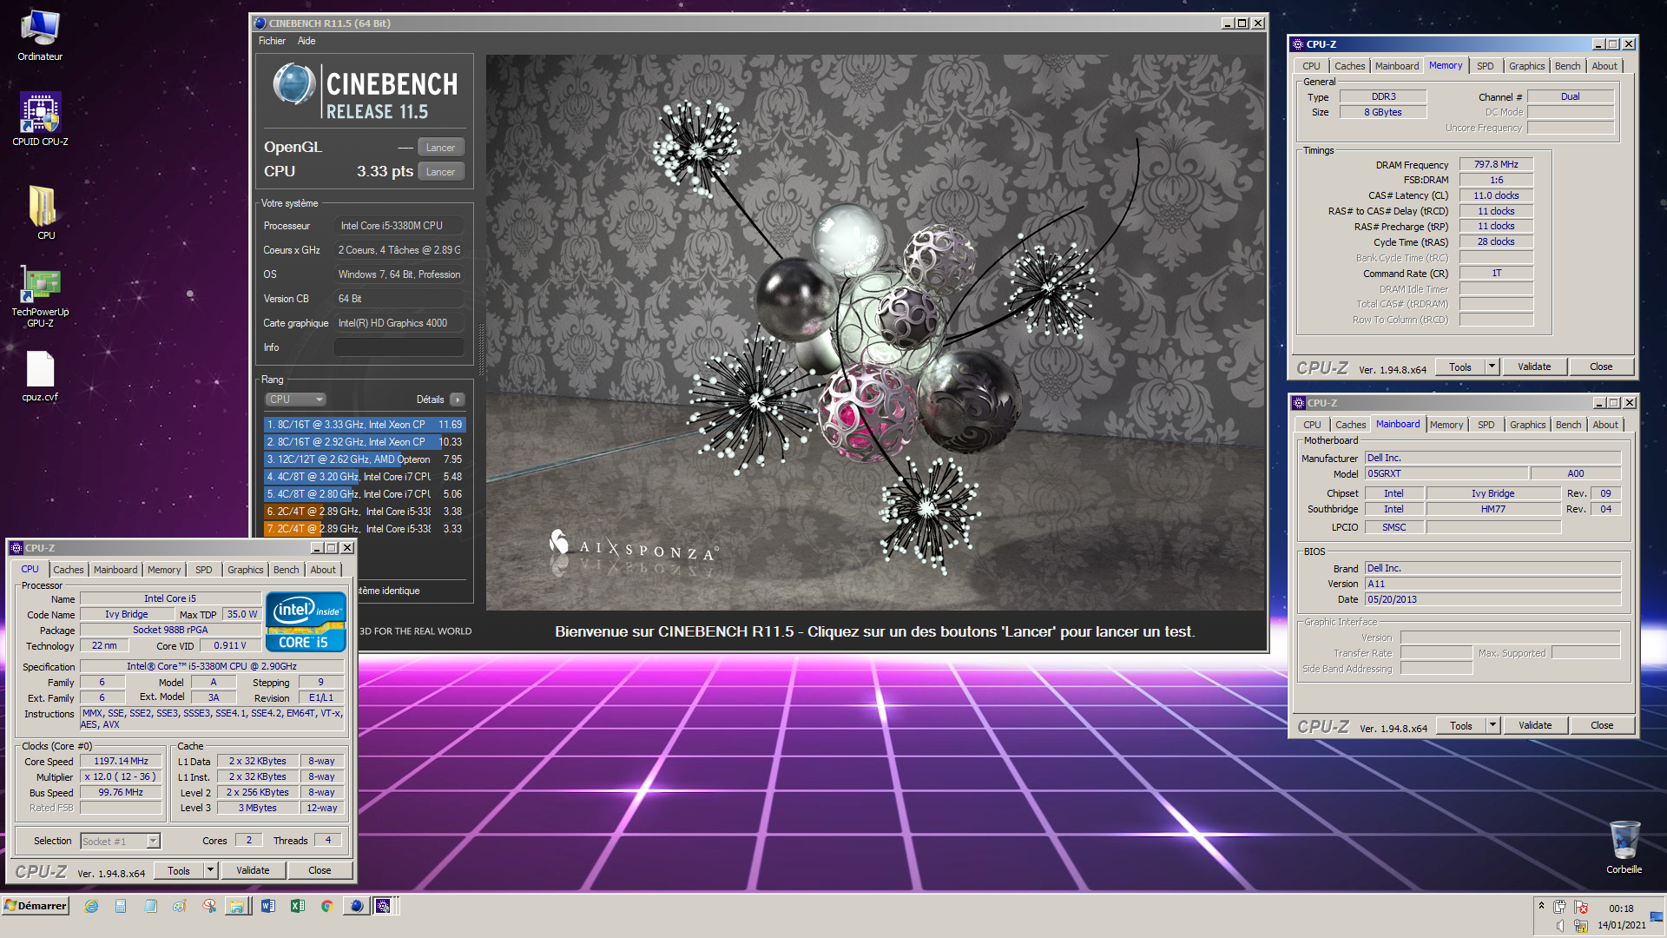Open the CPU tab in the CPU-Z Memory window
This screenshot has width=1667, height=938.
click(x=1311, y=66)
